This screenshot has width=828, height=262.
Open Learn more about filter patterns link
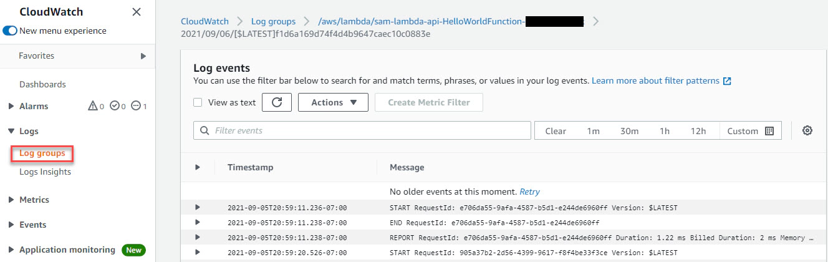tap(655, 81)
